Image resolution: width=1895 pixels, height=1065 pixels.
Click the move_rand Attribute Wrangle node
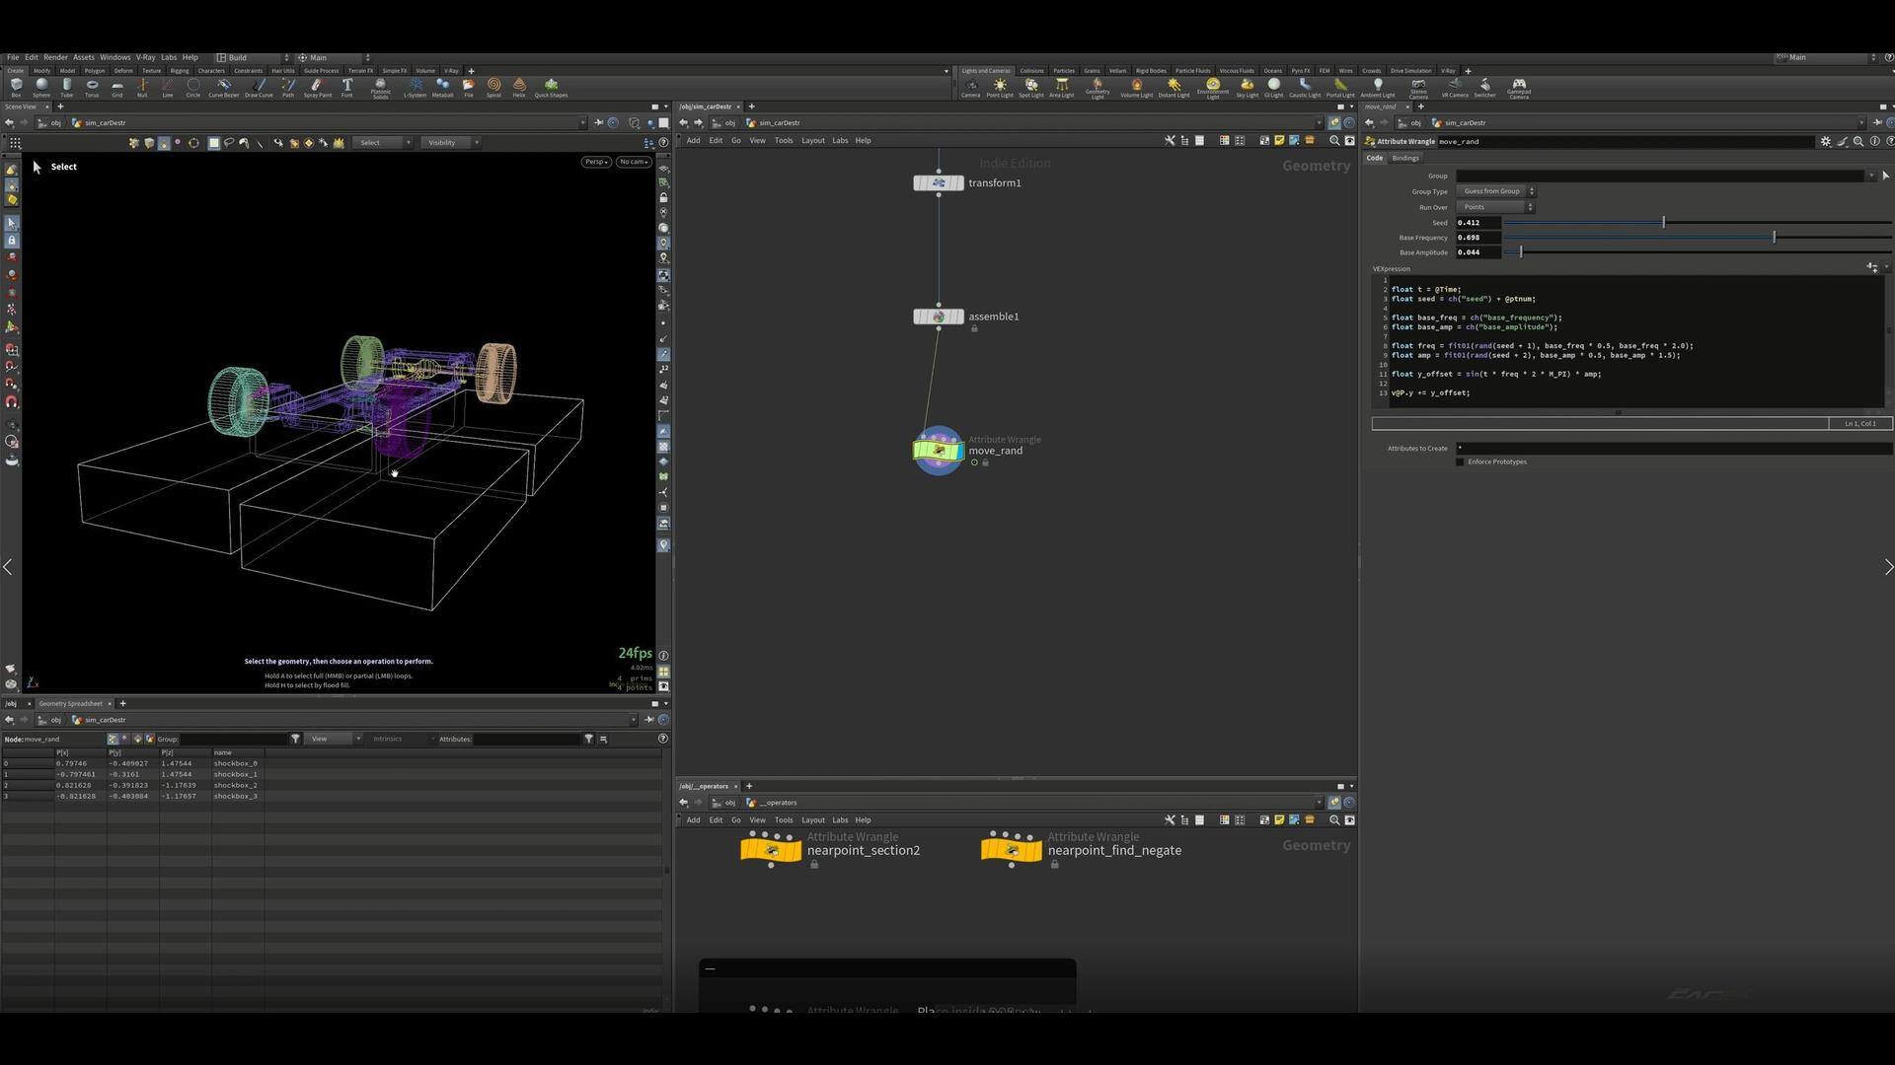point(939,451)
